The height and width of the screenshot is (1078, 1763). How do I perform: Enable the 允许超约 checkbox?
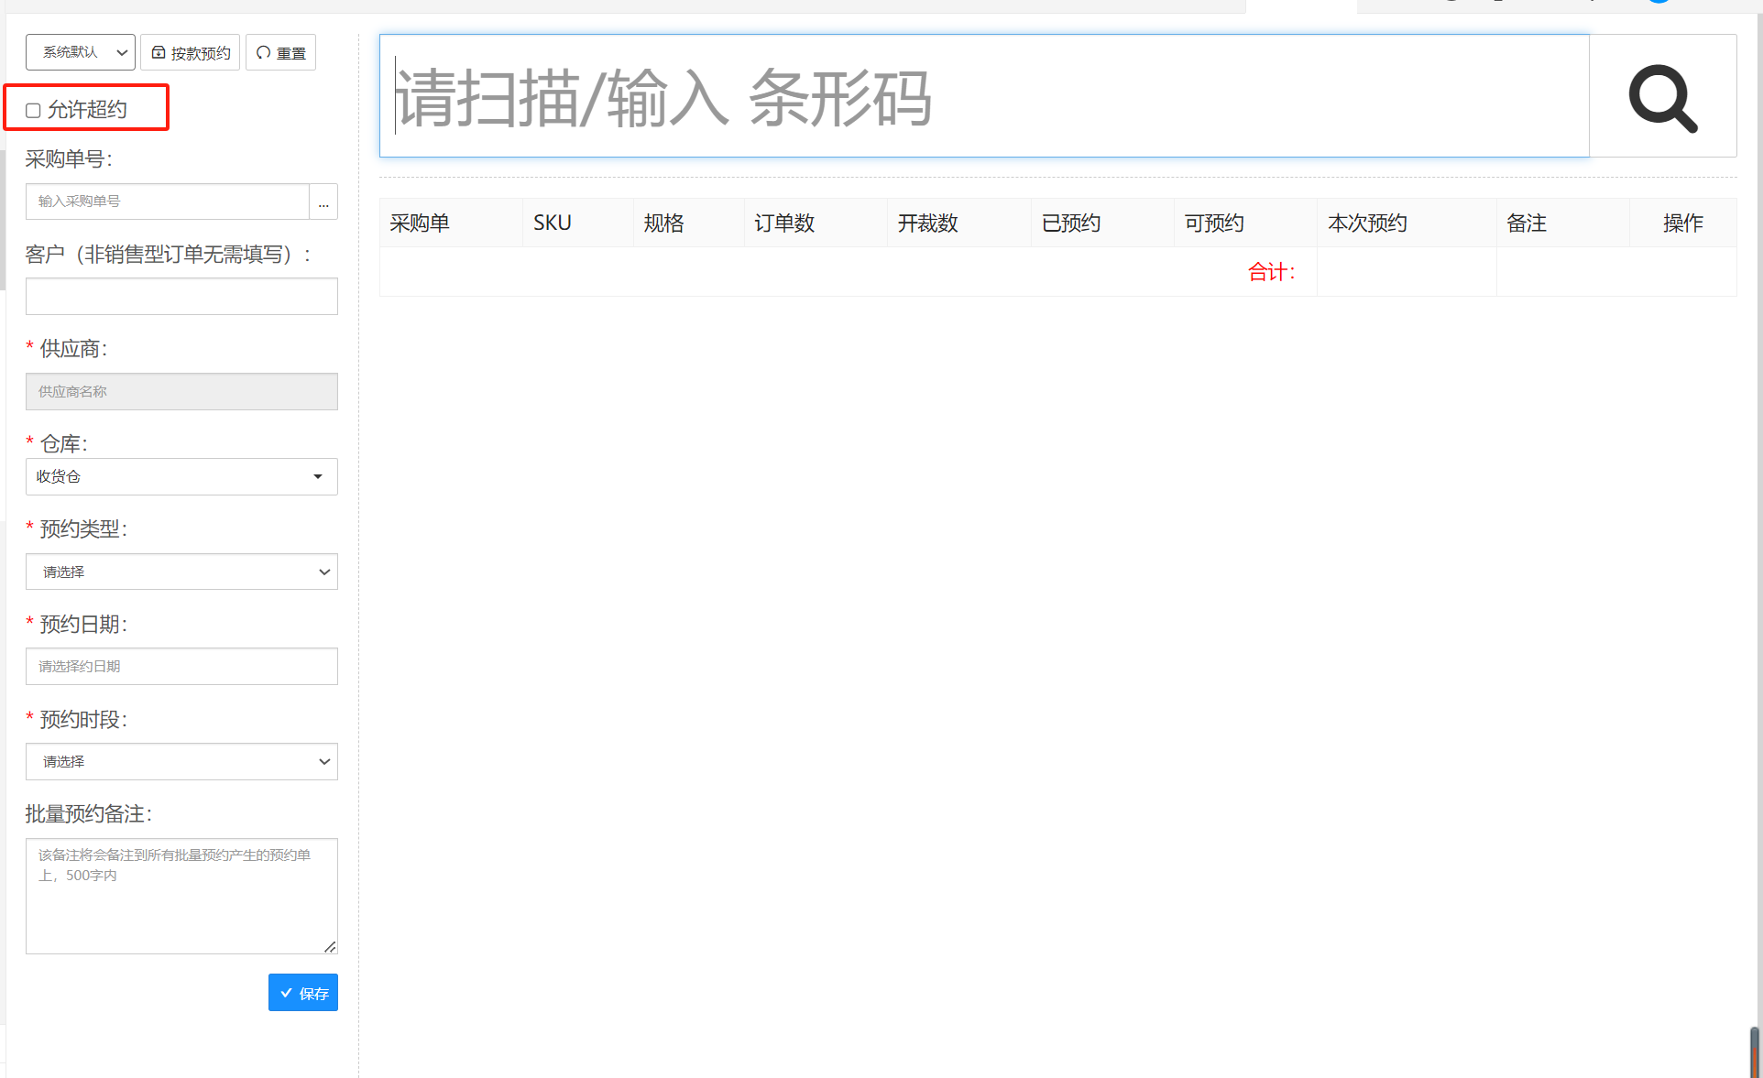[34, 111]
